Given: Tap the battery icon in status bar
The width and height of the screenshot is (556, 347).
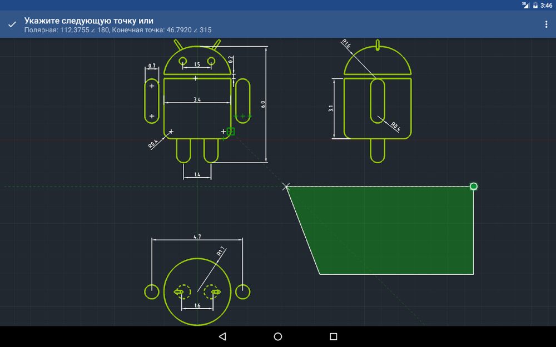Looking at the screenshot, I should [x=535, y=5].
